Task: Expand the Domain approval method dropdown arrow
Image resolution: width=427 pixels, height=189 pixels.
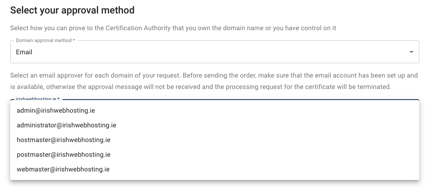Action: point(411,52)
